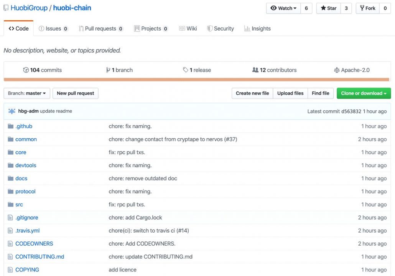Viewport: 395px width, 276px height.
Task: Open the Branch: master dropdown
Action: tap(27, 93)
